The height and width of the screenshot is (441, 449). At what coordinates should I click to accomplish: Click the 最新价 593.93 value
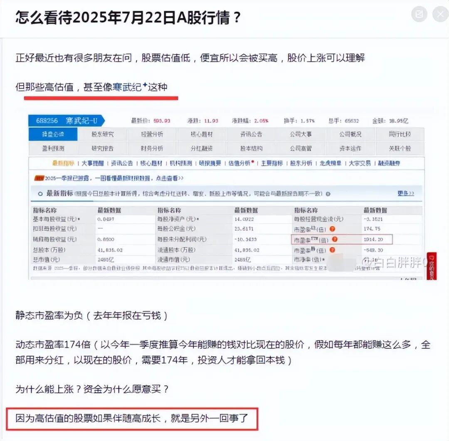click(162, 121)
